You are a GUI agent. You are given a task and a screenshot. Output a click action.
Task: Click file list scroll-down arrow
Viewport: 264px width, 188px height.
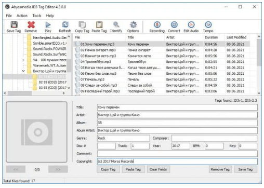(259, 93)
